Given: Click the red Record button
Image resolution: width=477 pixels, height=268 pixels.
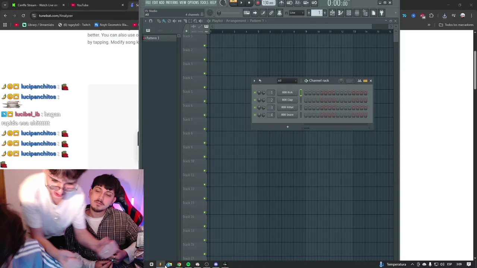Looking at the screenshot, I should (x=257, y=3).
